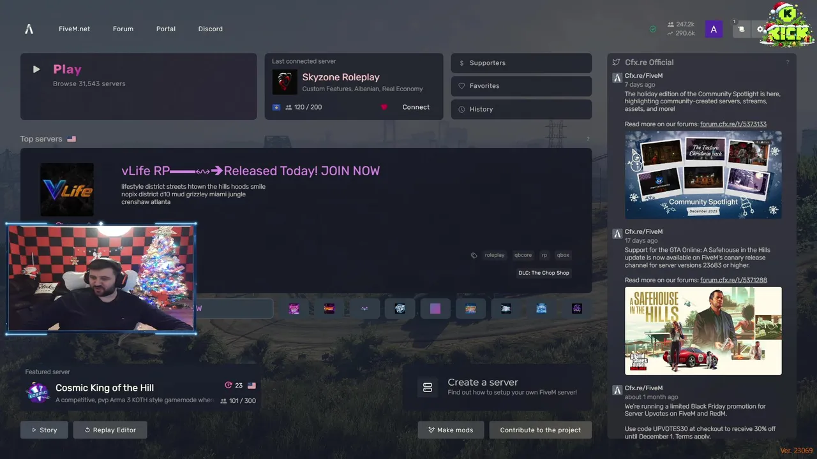Click the US flag next to Top servers

71,139
